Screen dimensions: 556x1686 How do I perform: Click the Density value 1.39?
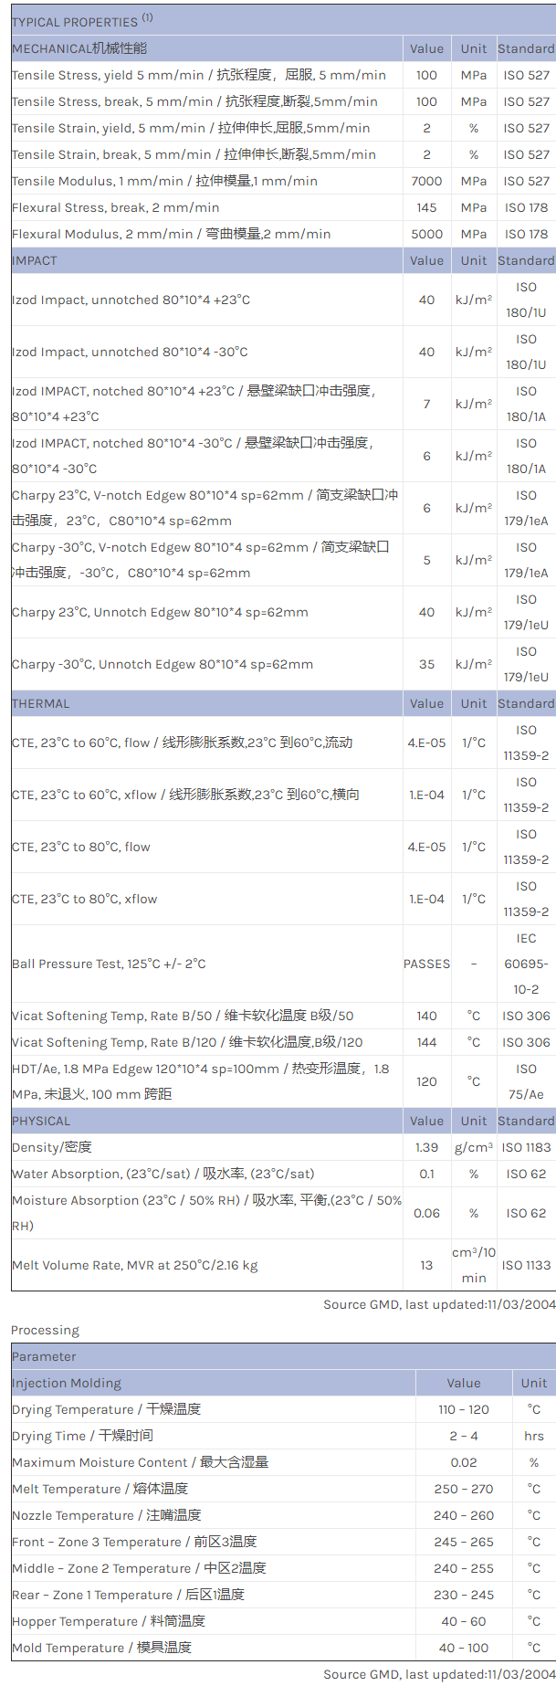click(426, 1147)
